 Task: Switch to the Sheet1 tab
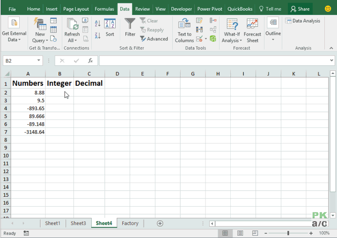pyautogui.click(x=52, y=223)
